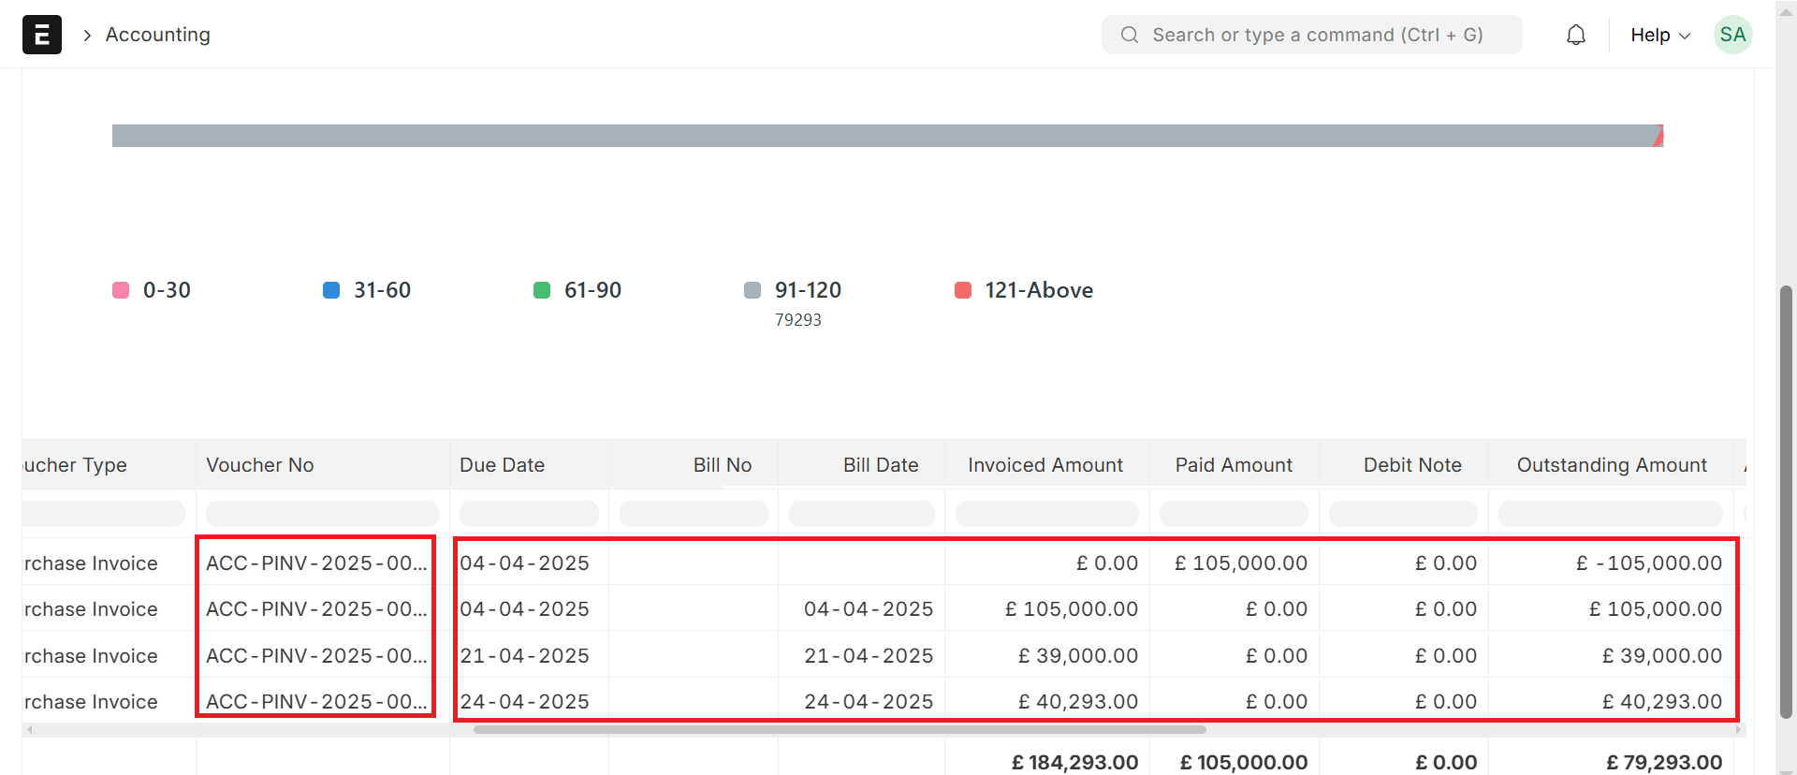Click the breadcrumb chevron before Accounting
This screenshot has height=775, width=1797.
(87, 36)
